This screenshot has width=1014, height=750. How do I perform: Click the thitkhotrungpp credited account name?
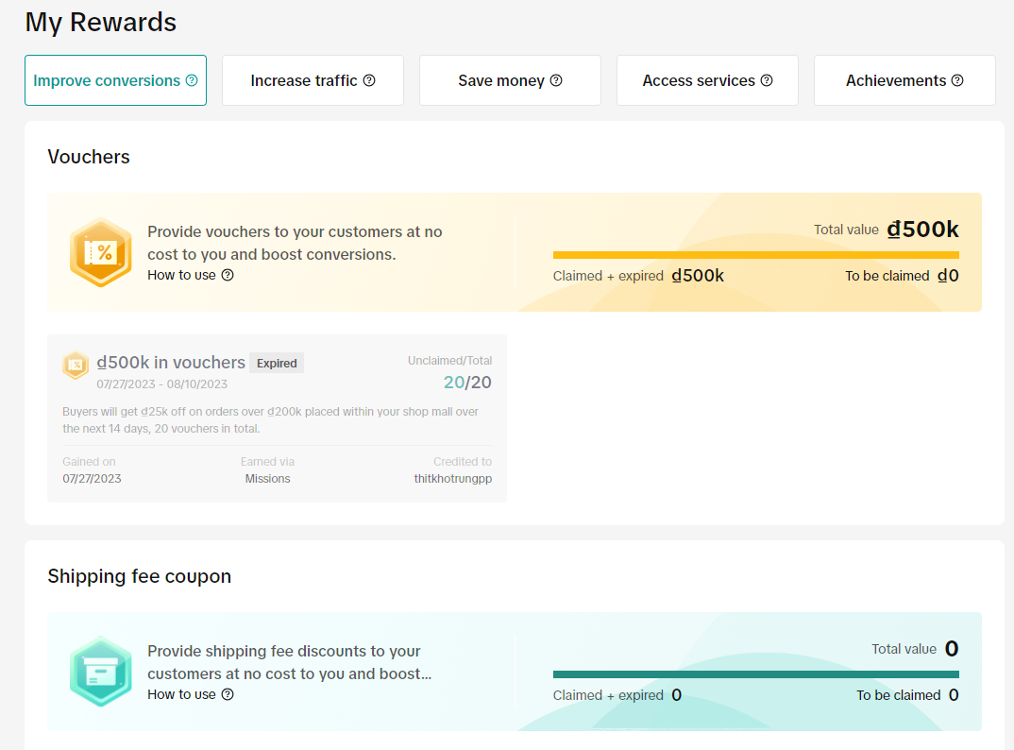click(453, 479)
